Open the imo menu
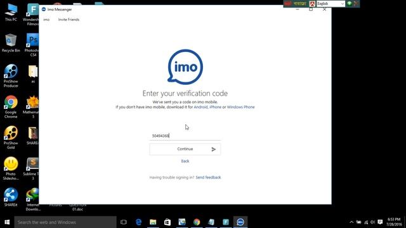Screen dimensions: 406x228 [x=46, y=20]
